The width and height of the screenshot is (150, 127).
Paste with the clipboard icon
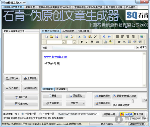[x=90, y=37]
